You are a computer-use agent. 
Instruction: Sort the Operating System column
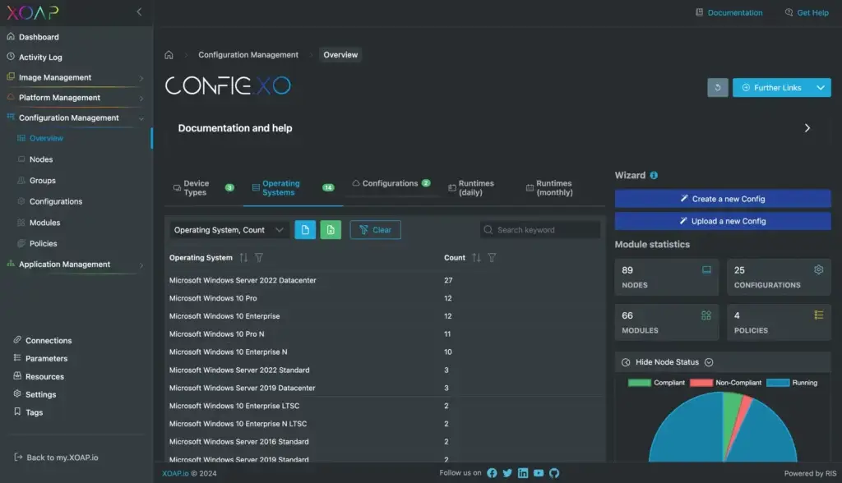(x=243, y=258)
